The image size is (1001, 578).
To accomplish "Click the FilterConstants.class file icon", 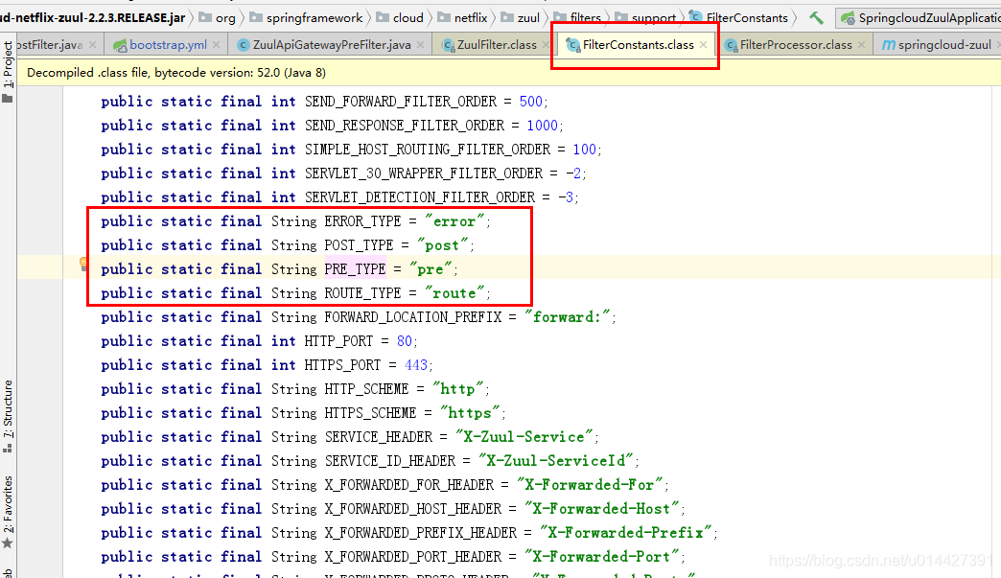I will click(572, 45).
